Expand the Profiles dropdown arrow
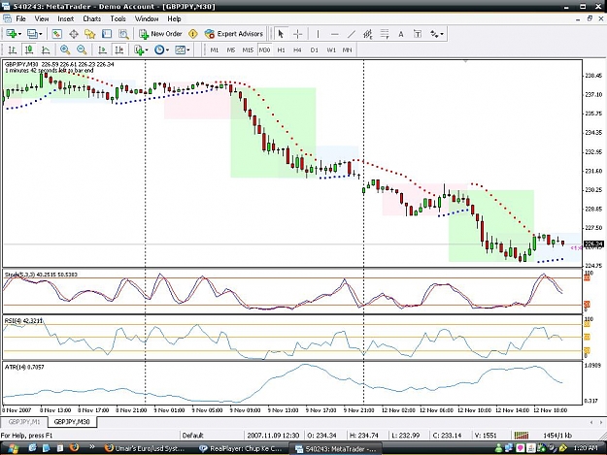The width and height of the screenshot is (607, 455). coord(40,34)
